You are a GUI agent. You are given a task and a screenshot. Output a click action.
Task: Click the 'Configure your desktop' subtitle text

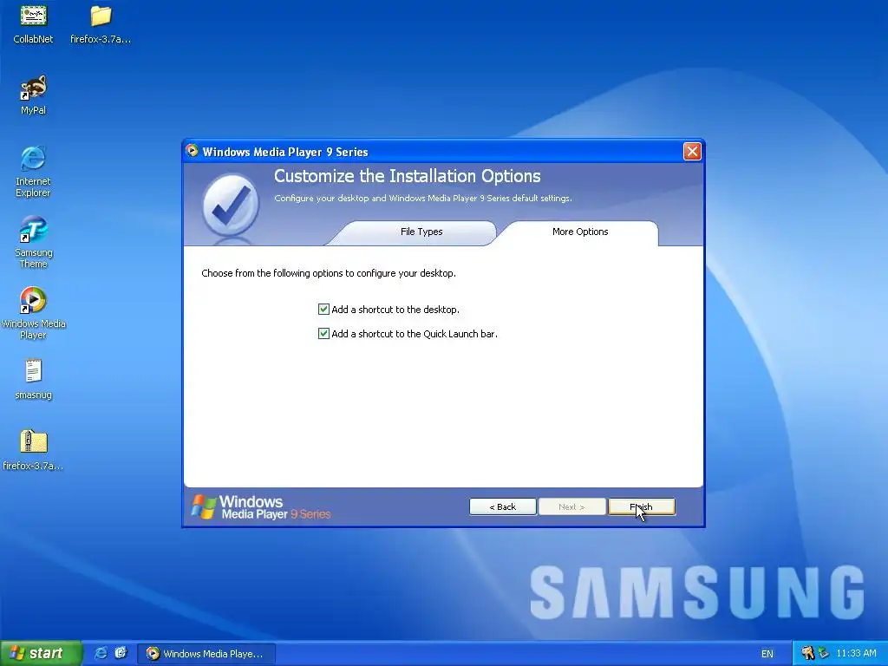pyautogui.click(x=423, y=199)
